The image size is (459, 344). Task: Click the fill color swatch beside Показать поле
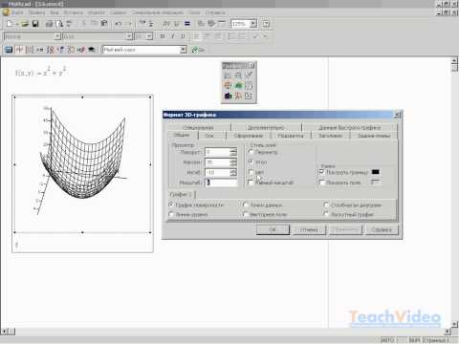pyautogui.click(x=376, y=183)
